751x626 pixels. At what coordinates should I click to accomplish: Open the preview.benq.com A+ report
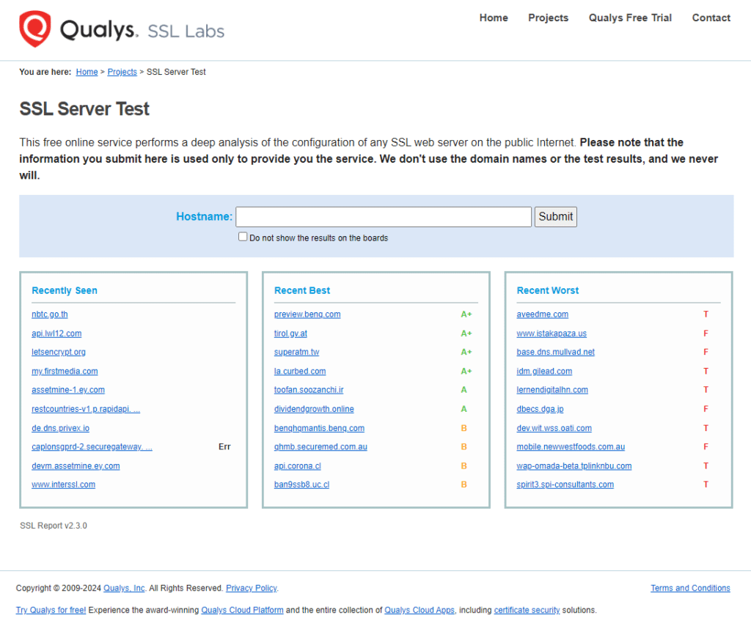point(307,314)
